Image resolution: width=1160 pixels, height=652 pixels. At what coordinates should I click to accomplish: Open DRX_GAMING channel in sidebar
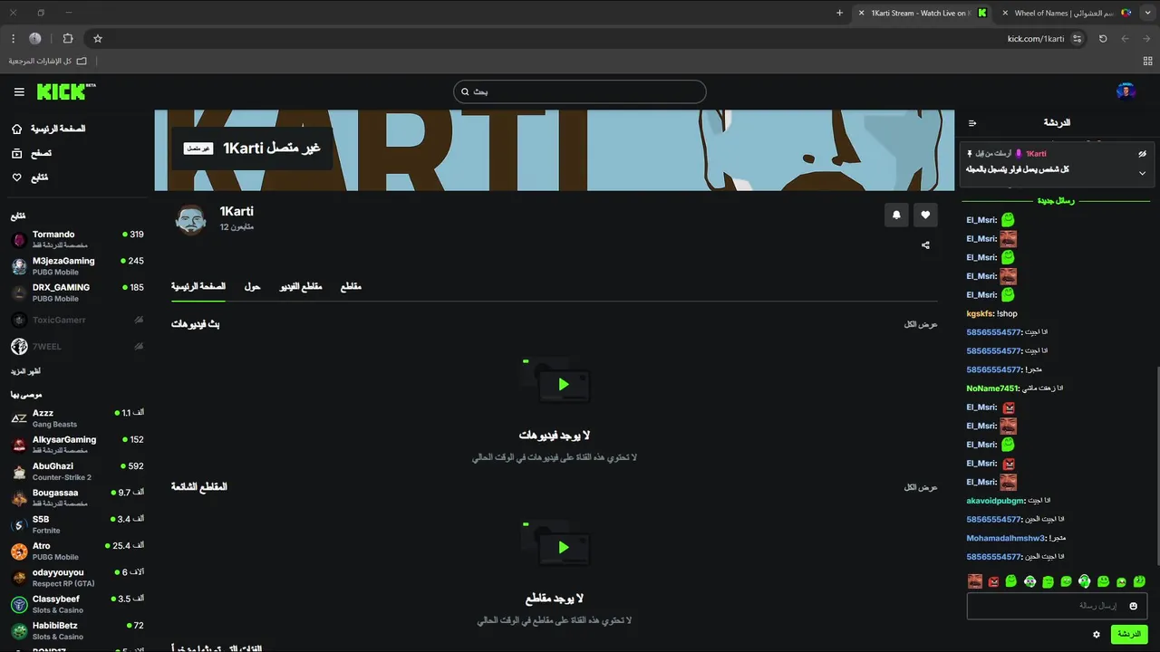click(x=77, y=292)
